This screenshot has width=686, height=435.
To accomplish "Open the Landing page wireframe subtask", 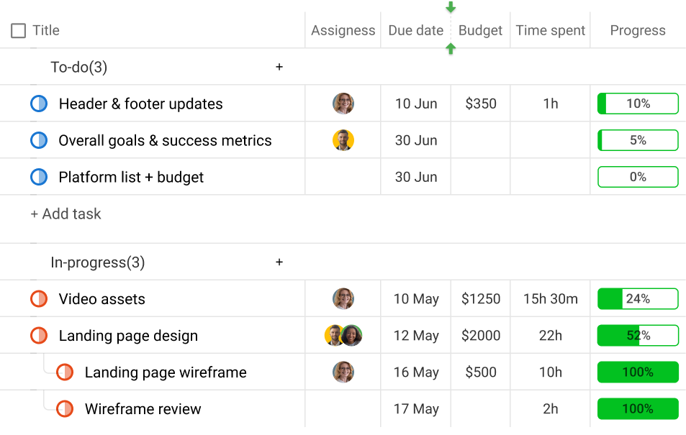I will tap(166, 372).
